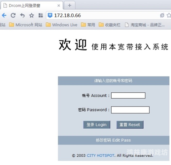The height and width of the screenshot is (165, 171).
Task: Open the apps grid icon in toolbar
Action: coord(41,15)
